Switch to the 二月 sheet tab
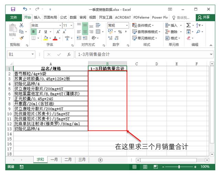This screenshot has height=175, width=220. coord(68,160)
